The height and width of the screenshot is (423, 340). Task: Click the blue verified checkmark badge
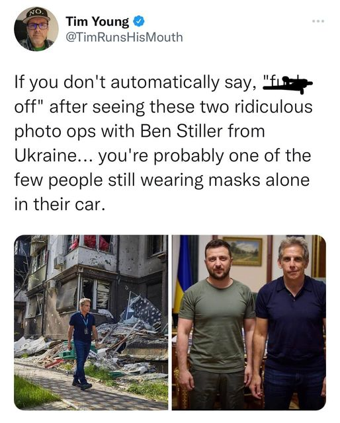(x=139, y=21)
